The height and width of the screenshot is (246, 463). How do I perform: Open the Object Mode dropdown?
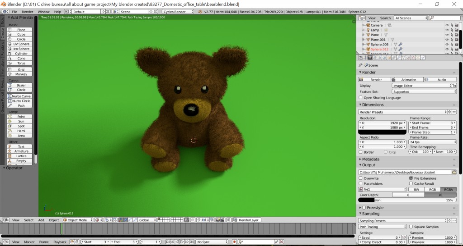pos(78,220)
